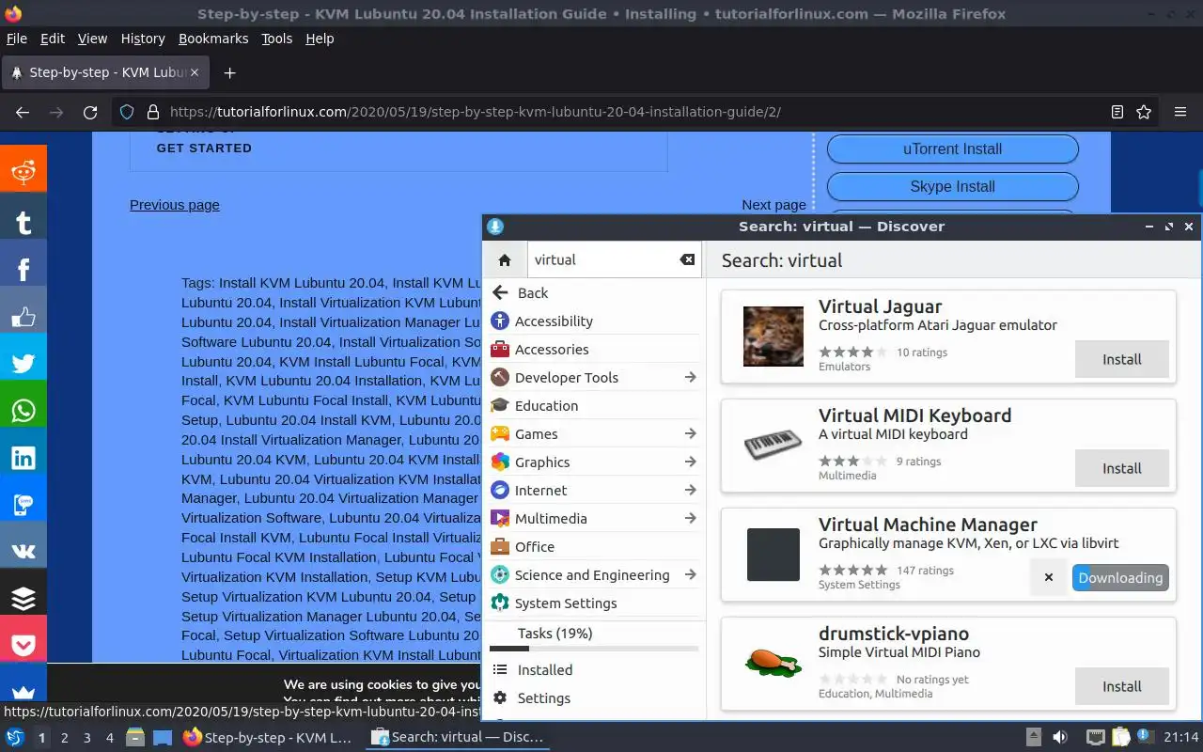The width and height of the screenshot is (1203, 752).
Task: Click the Back arrow in Discover sidebar
Action: point(501,293)
